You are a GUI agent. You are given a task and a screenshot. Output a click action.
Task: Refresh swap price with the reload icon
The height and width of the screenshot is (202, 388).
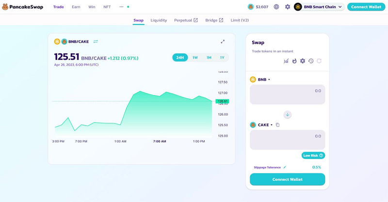pos(319,61)
